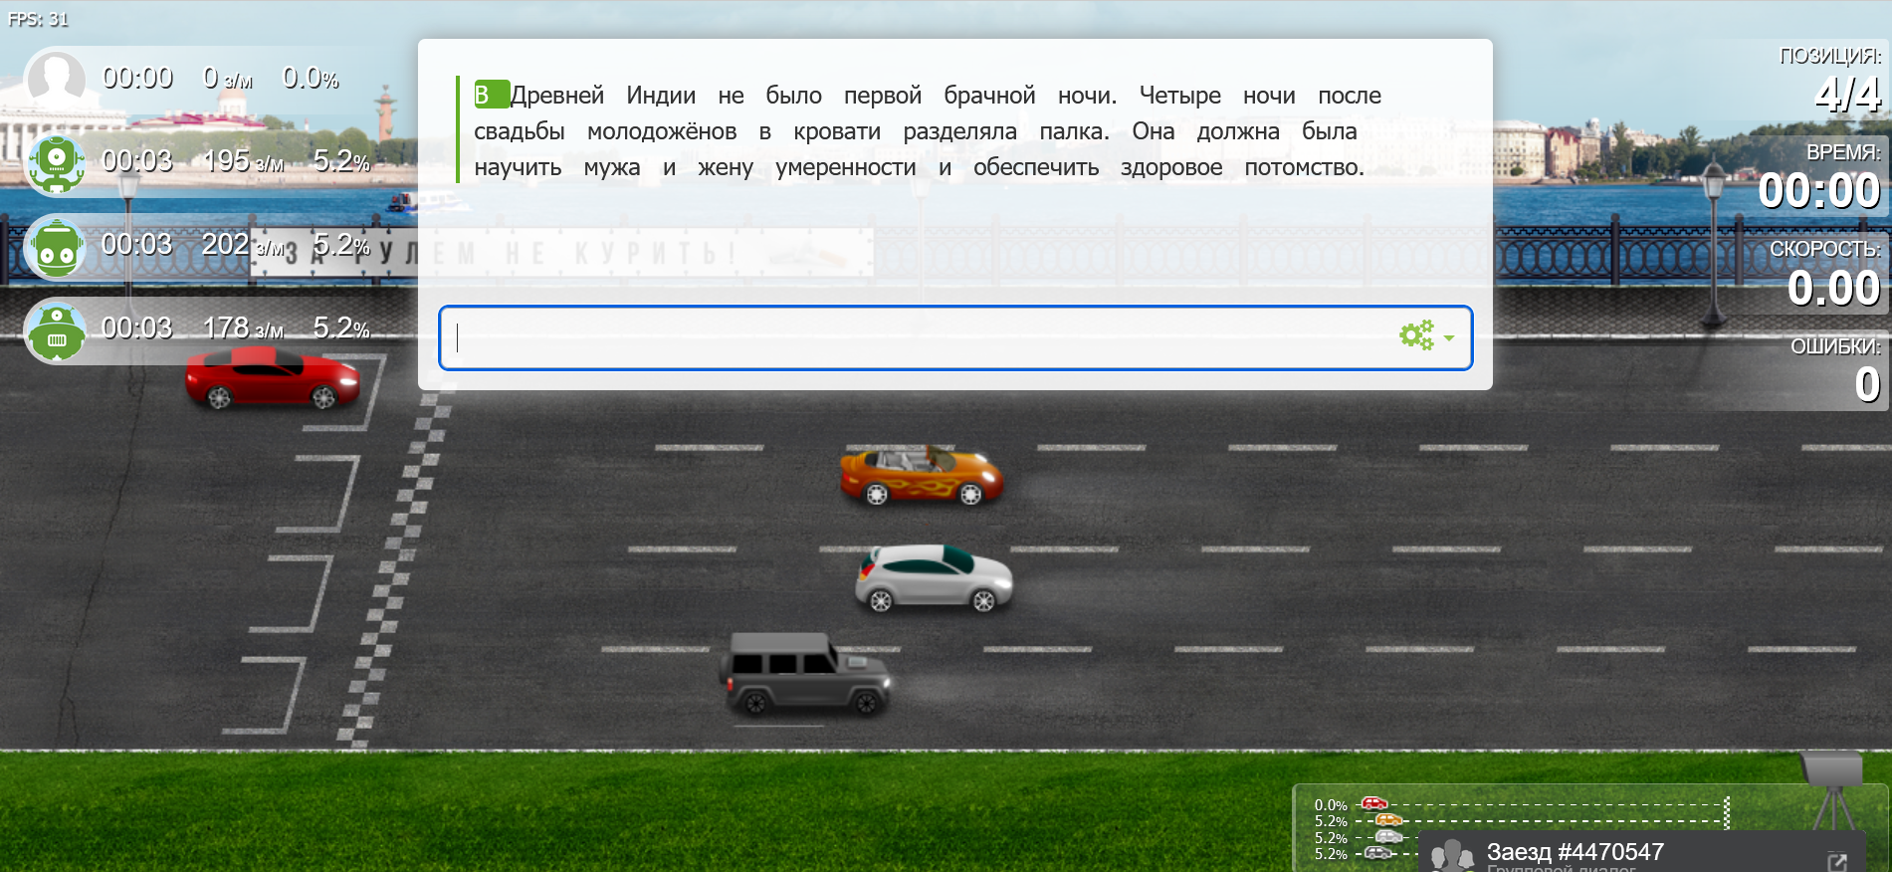This screenshot has height=872, width=1892.
Task: Click grey mini car on progress map
Action: [x=1378, y=852]
